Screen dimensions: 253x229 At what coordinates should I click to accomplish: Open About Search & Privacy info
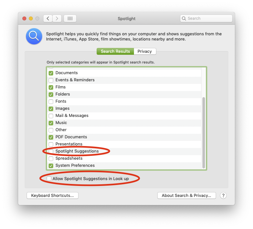pos(187,196)
